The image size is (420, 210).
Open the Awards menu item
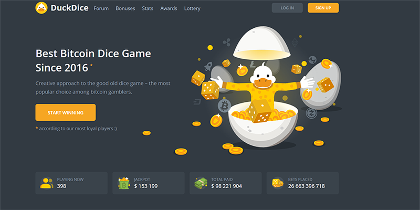click(x=169, y=8)
